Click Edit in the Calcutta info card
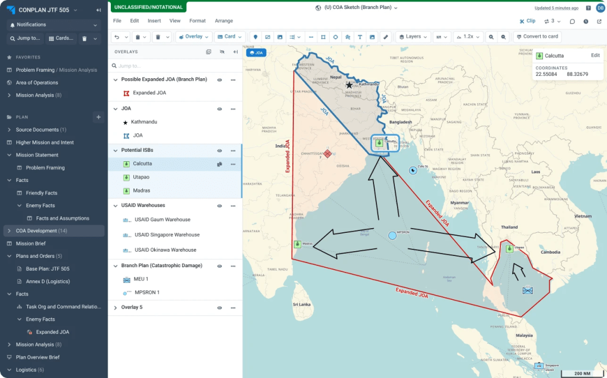The height and width of the screenshot is (378, 607). pyautogui.click(x=595, y=55)
